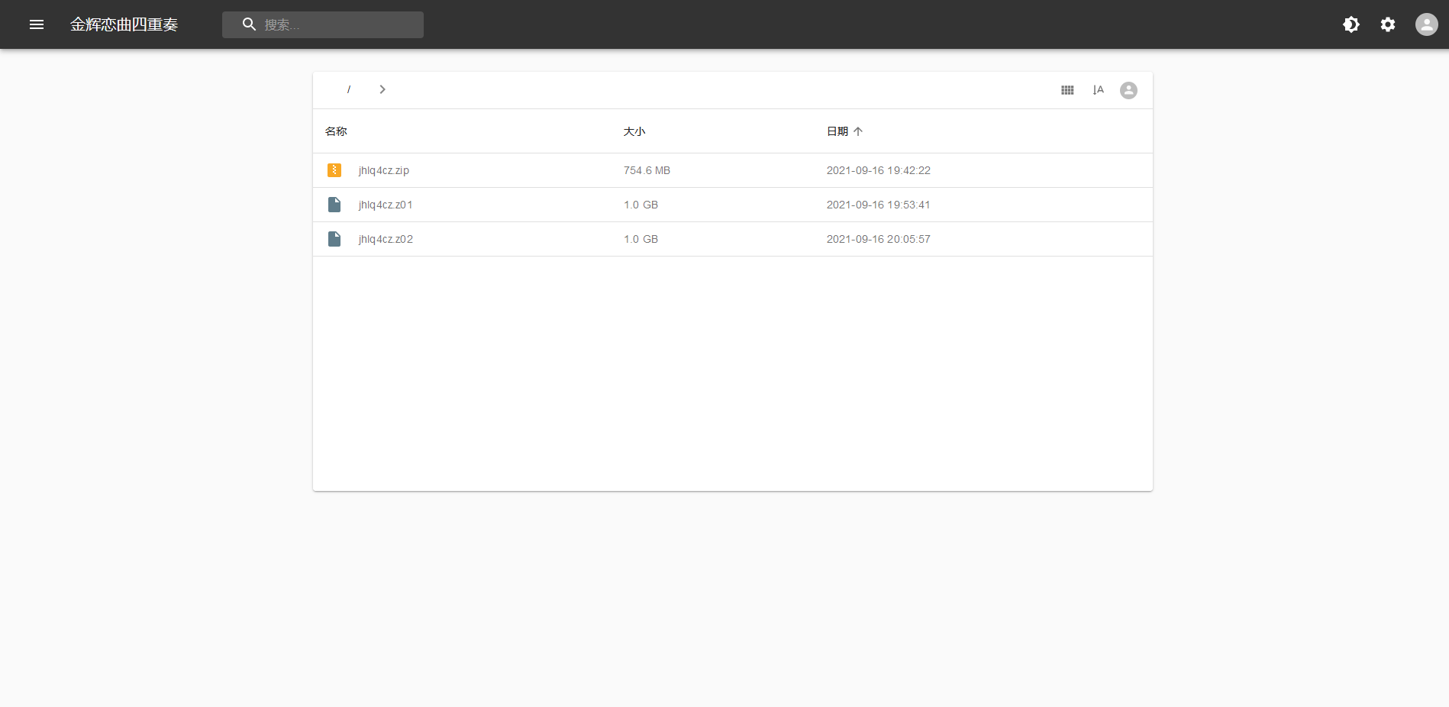Open user account avatar in top bar
This screenshot has width=1449, height=707.
(1425, 24)
